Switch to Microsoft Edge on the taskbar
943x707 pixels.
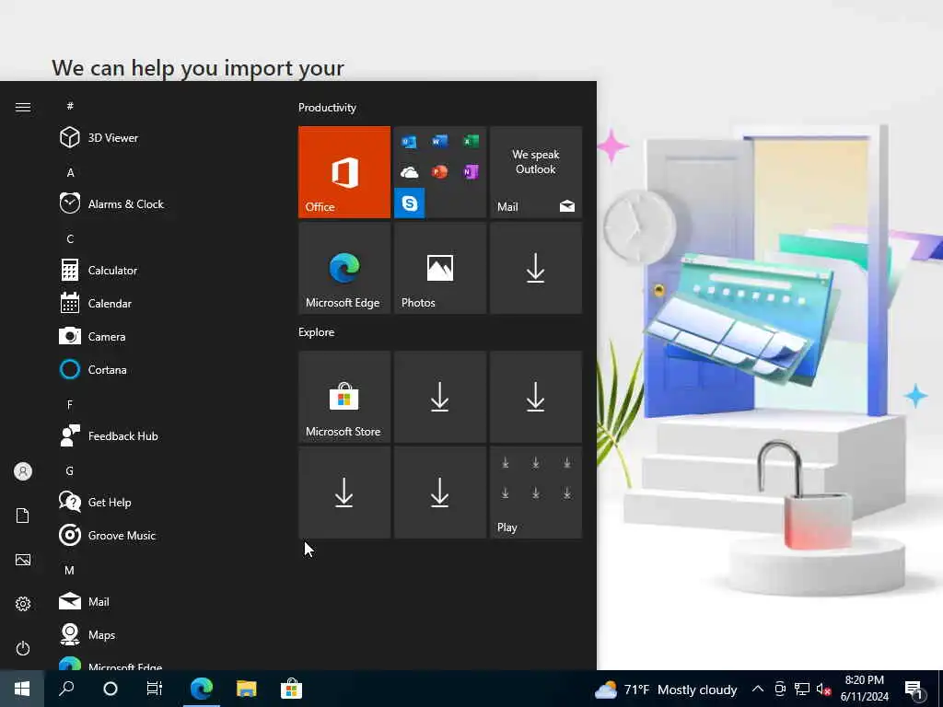point(202,689)
